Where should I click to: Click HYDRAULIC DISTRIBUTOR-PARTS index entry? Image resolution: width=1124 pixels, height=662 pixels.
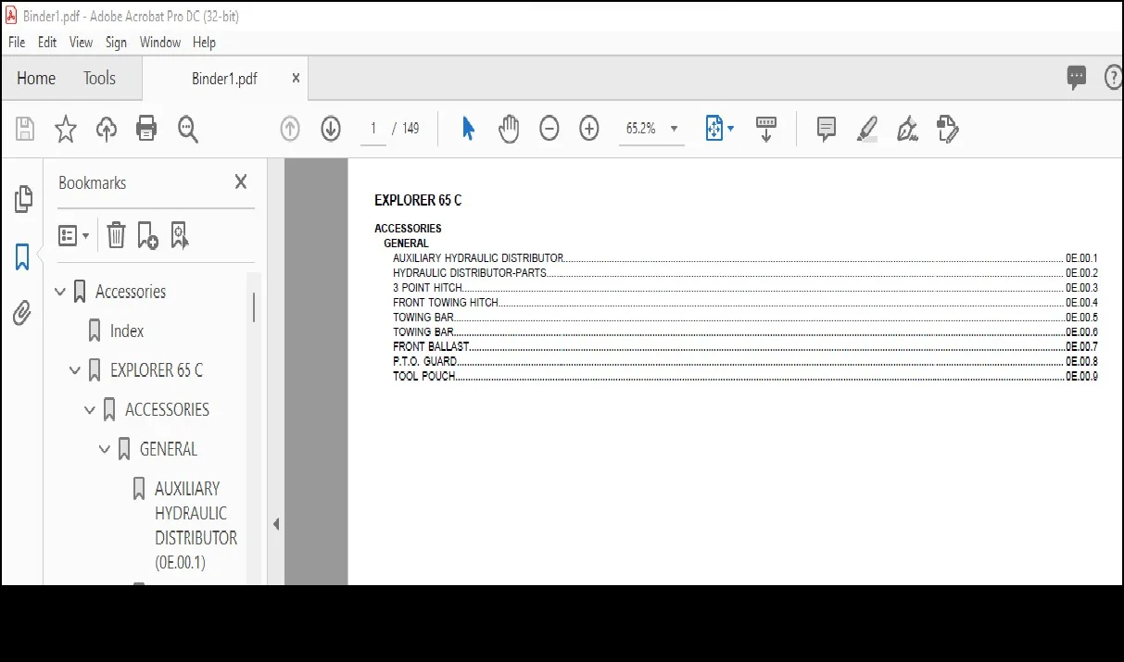point(470,273)
